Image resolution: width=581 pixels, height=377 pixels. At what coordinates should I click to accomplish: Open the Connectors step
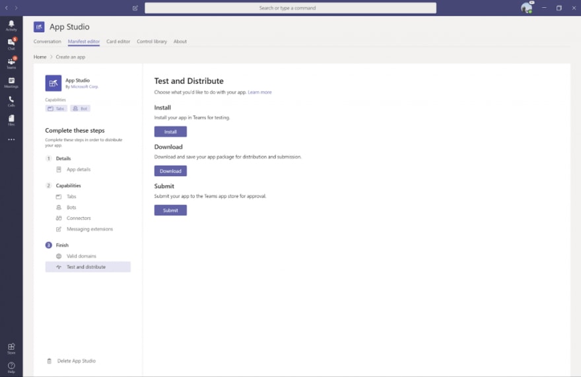79,218
